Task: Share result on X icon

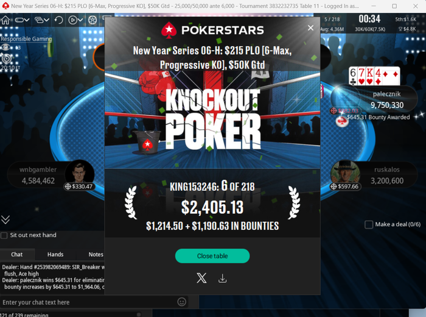Action: pyautogui.click(x=201, y=278)
